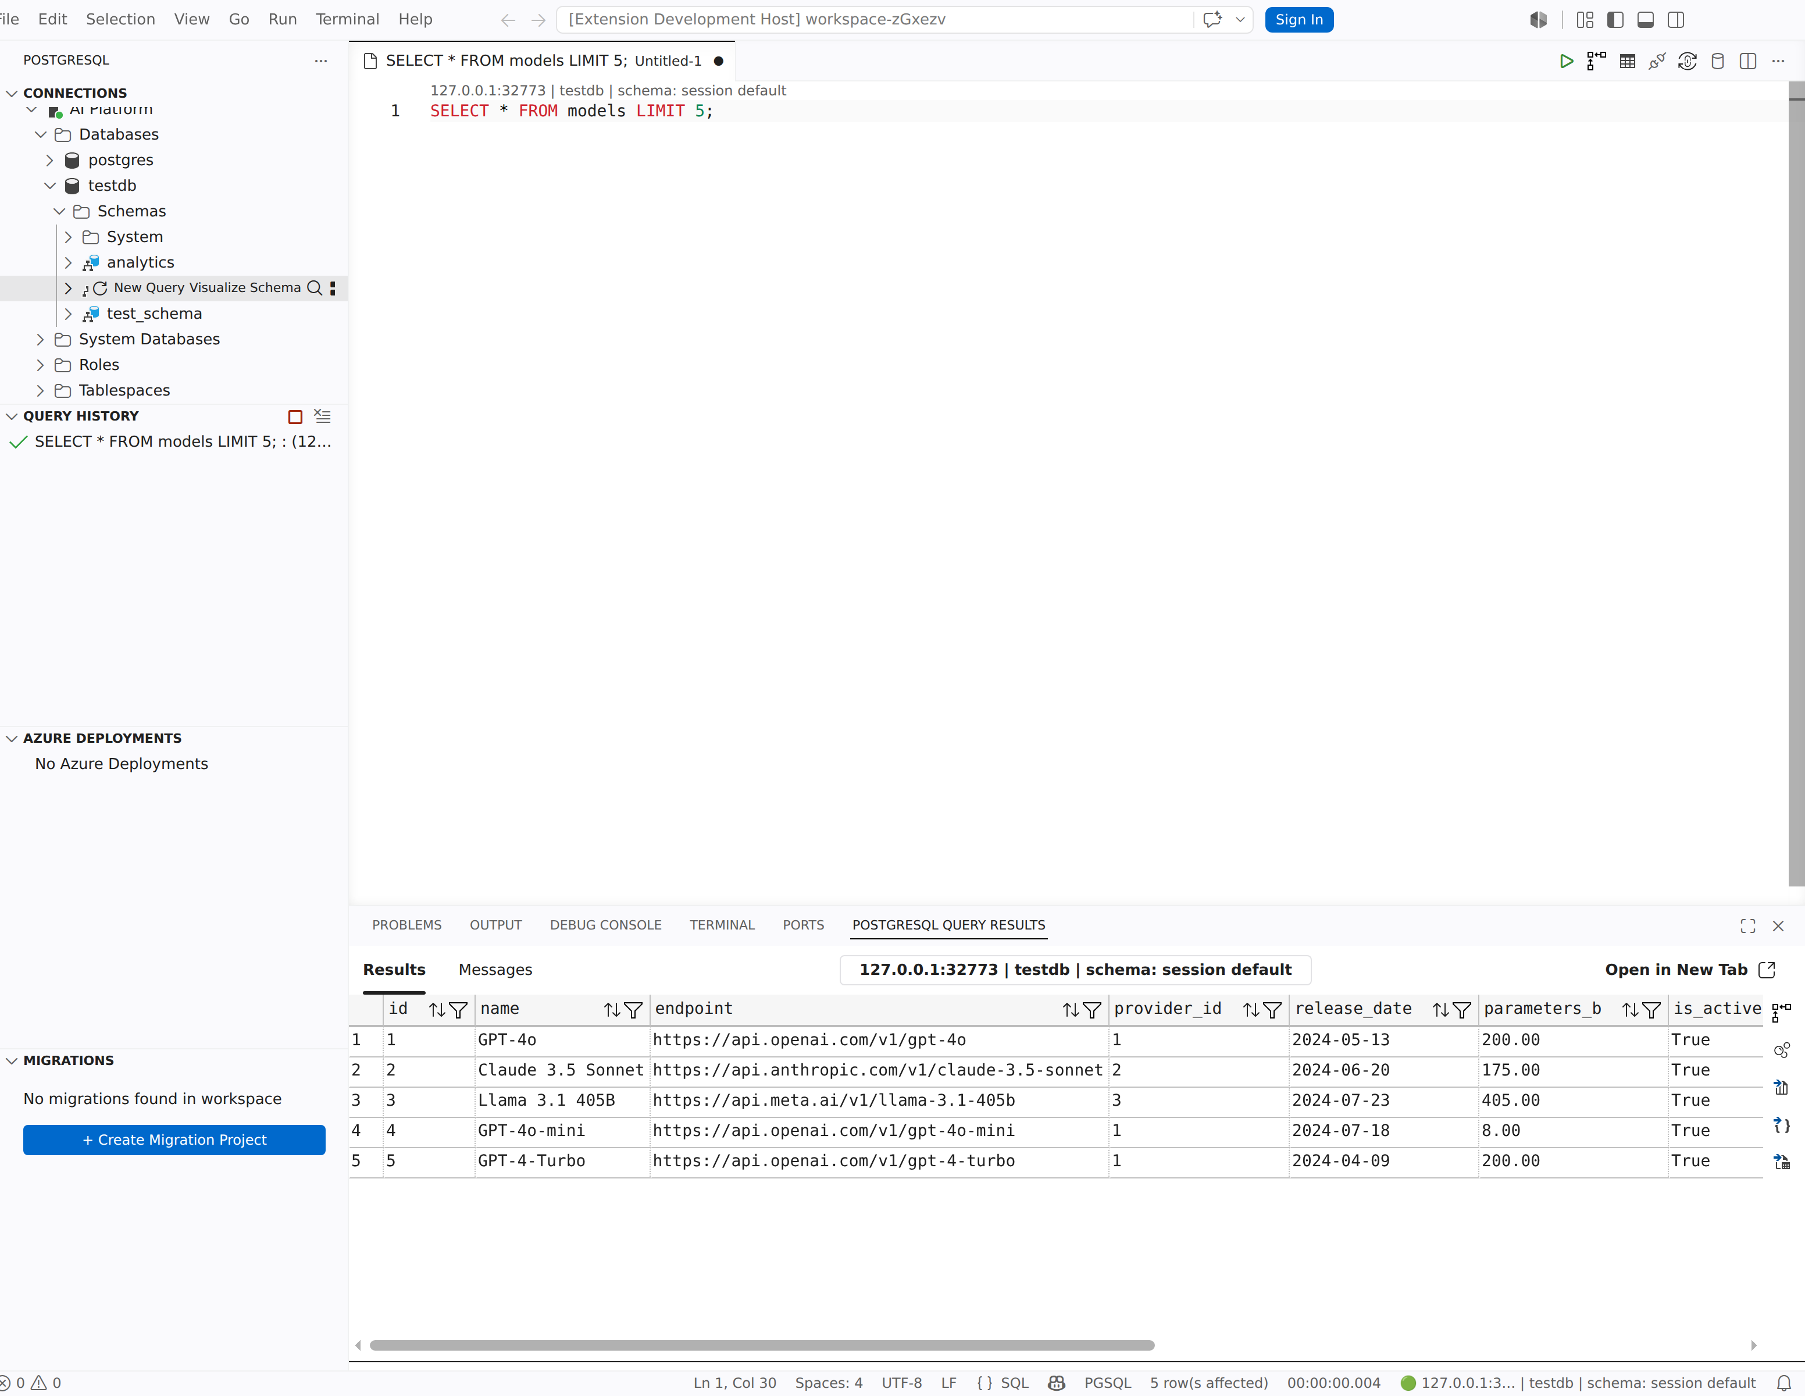Open the editor More Actions menu
1805x1396 pixels.
click(1779, 61)
